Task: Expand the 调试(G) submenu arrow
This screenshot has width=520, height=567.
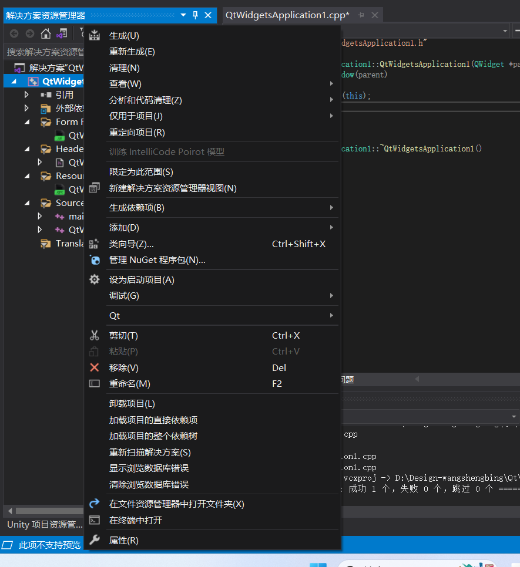Action: coord(331,296)
